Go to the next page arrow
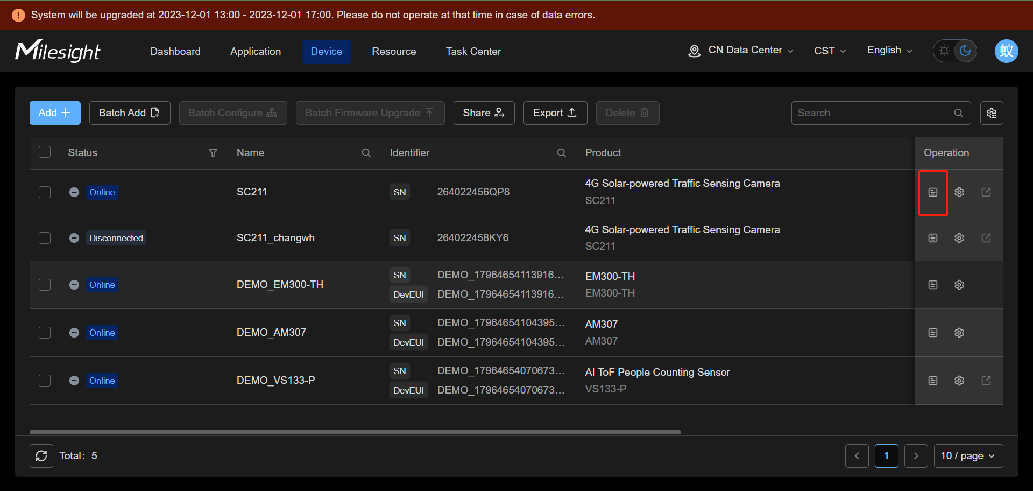Viewport: 1033px width, 491px height. coord(916,456)
